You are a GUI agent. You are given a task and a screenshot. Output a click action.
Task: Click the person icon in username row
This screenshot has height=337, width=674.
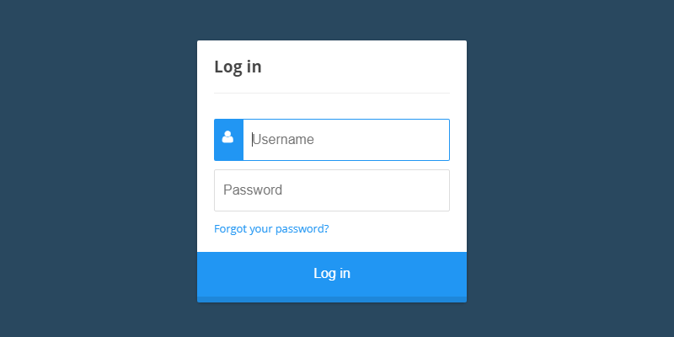227,137
